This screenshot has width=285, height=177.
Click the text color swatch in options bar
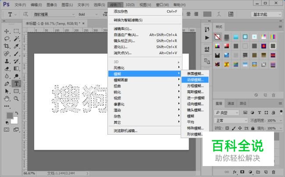tap(207, 14)
